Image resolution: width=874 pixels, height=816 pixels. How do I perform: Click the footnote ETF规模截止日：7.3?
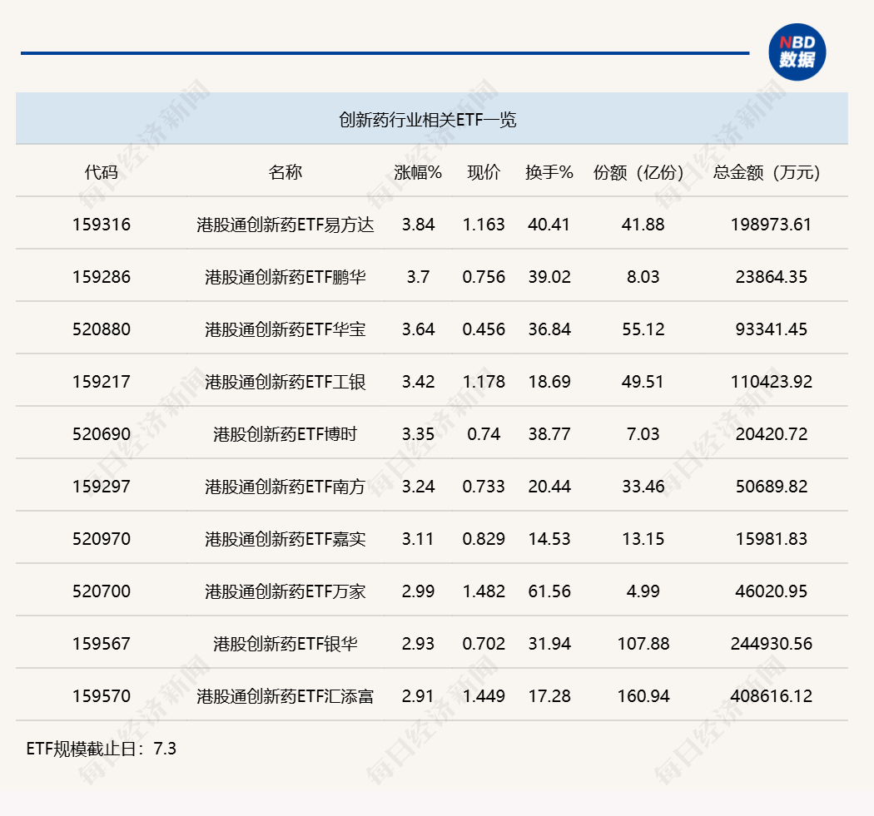coord(102,749)
